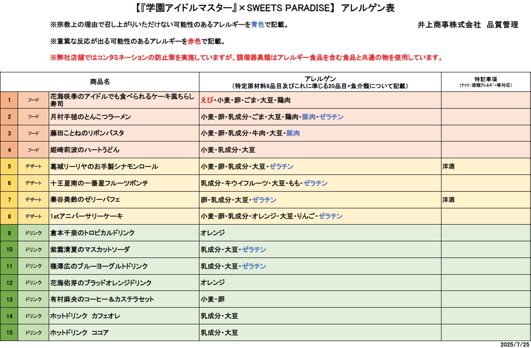Click the allergen cell for カフェオレ
Viewport: 531px width, 348px height.
point(320,316)
